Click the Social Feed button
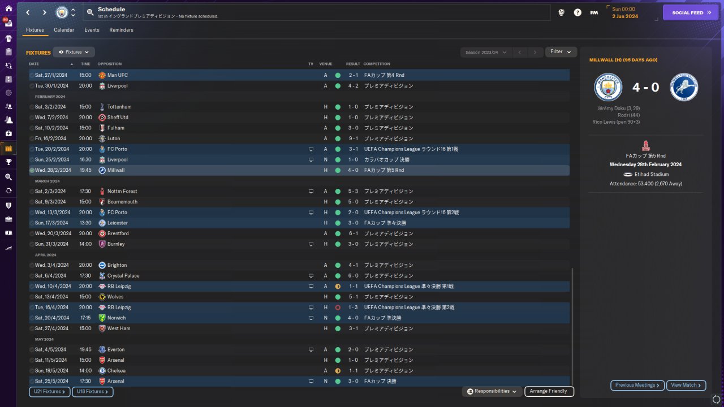This screenshot has height=407, width=724. click(691, 12)
